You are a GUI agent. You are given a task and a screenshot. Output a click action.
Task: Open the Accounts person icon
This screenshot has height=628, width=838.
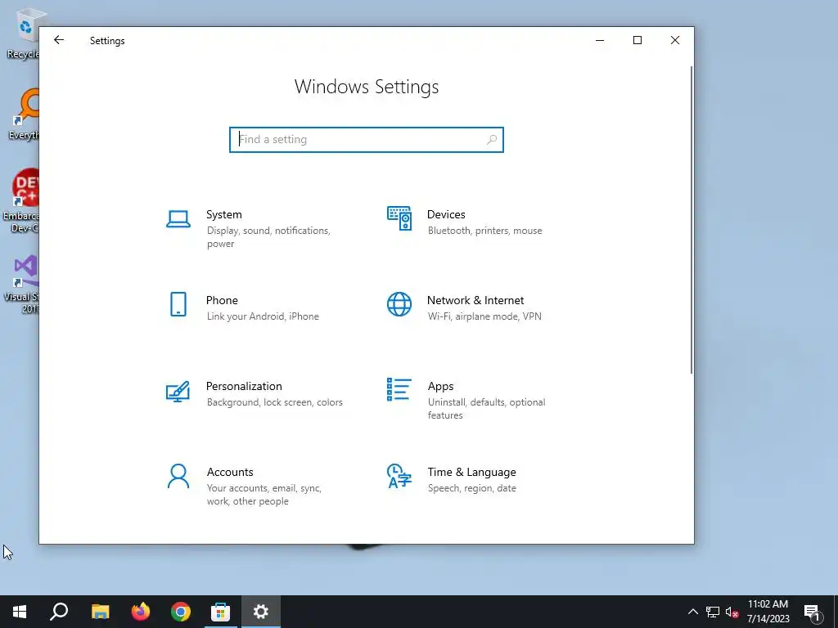pos(178,476)
